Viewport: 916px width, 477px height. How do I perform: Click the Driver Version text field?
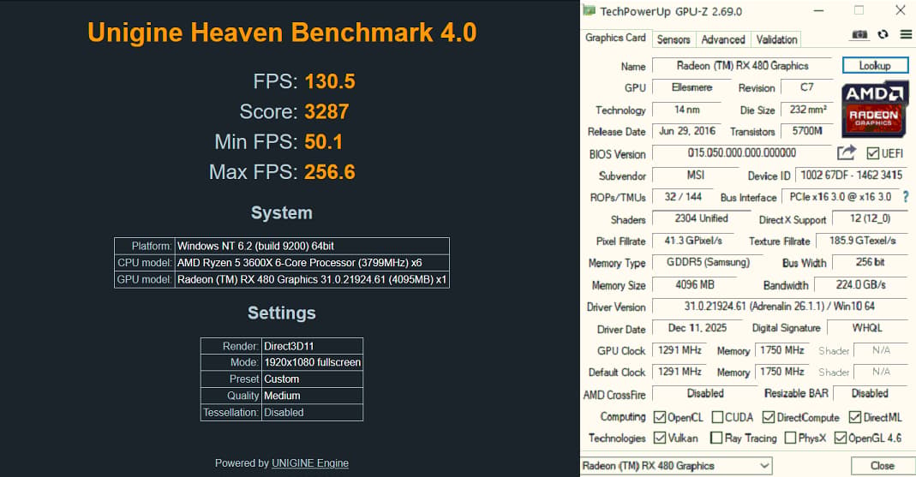tap(779, 306)
